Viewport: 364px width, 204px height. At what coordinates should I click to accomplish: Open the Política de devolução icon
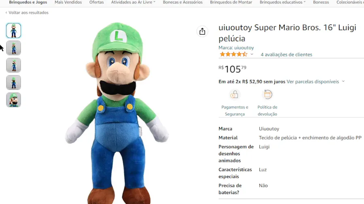(267, 94)
